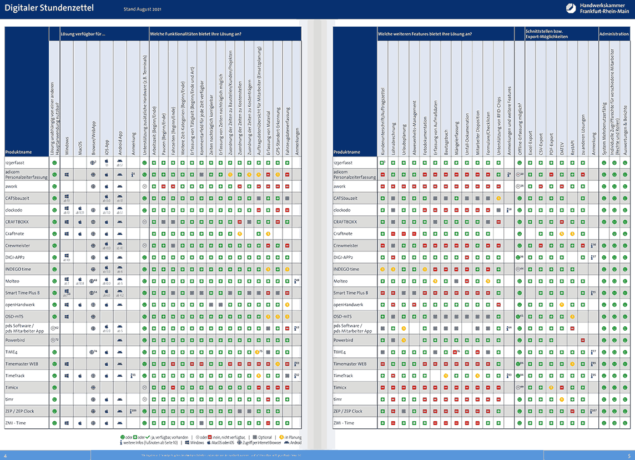
Task: Click the 'Fotodokumentation' column header
Action: pos(425,135)
